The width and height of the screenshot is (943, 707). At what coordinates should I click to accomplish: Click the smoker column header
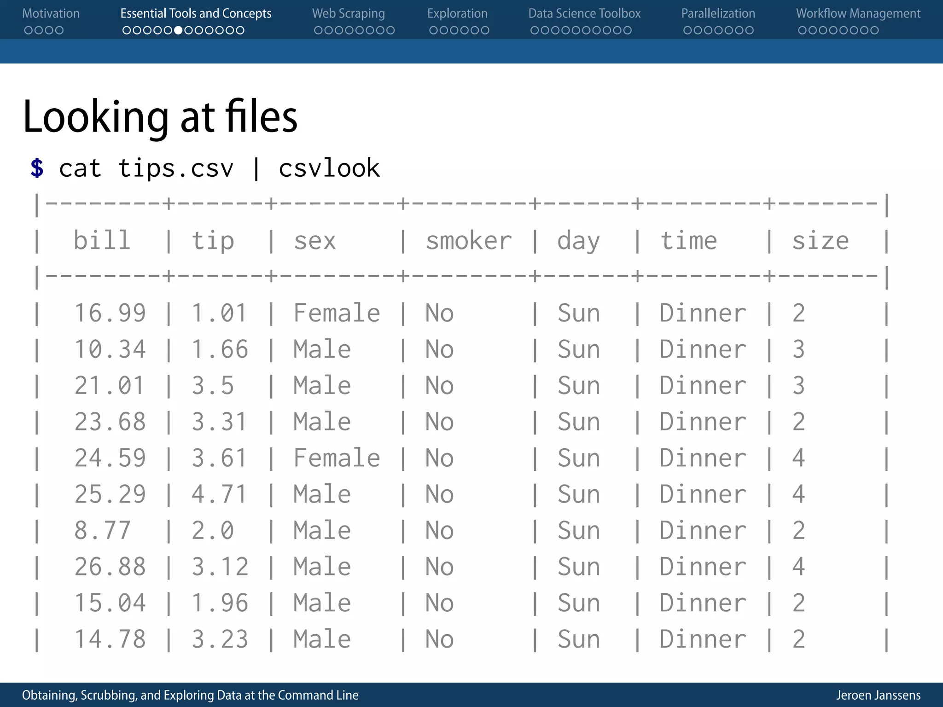pos(469,241)
